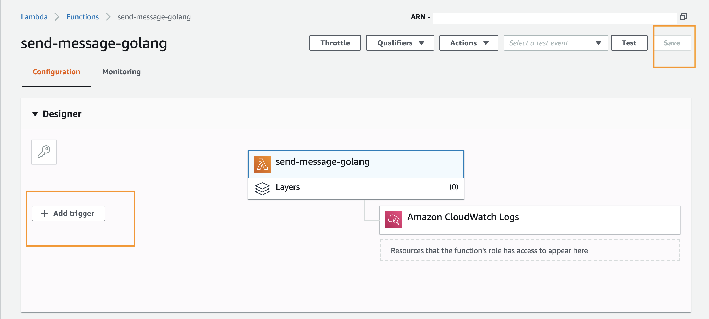Image resolution: width=709 pixels, height=319 pixels.
Task: Click the Layers count (0) text
Action: tap(453, 187)
